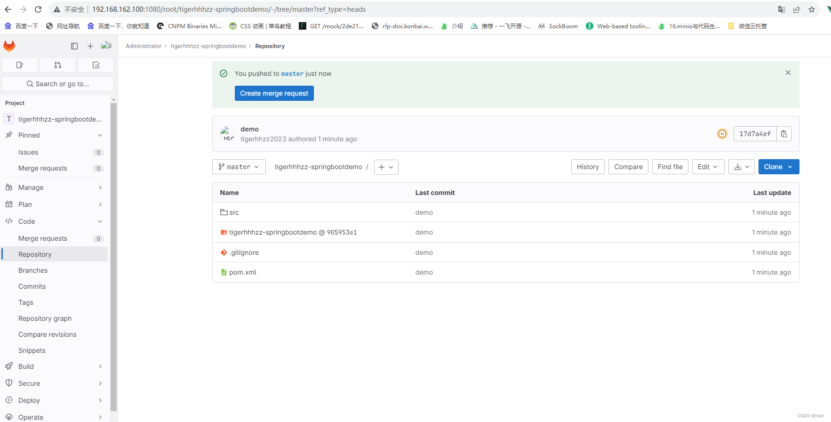Click the sidebar vertical scrollbar
This screenshot has height=422, width=831.
pyautogui.click(x=113, y=254)
